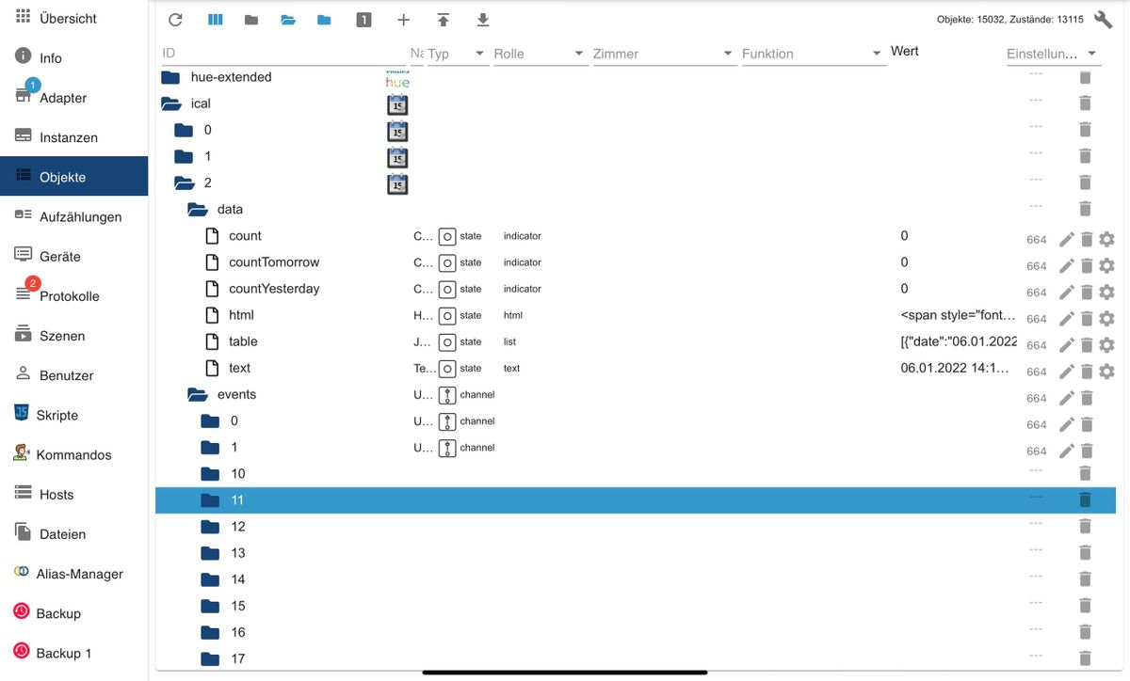Select the countTomorrow state row
The width and height of the screenshot is (1130, 681).
click(636, 262)
